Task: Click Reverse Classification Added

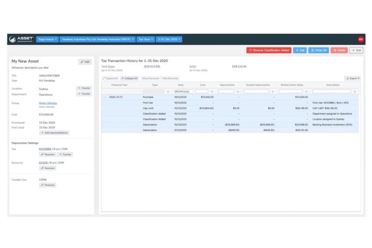Action: (x=269, y=50)
